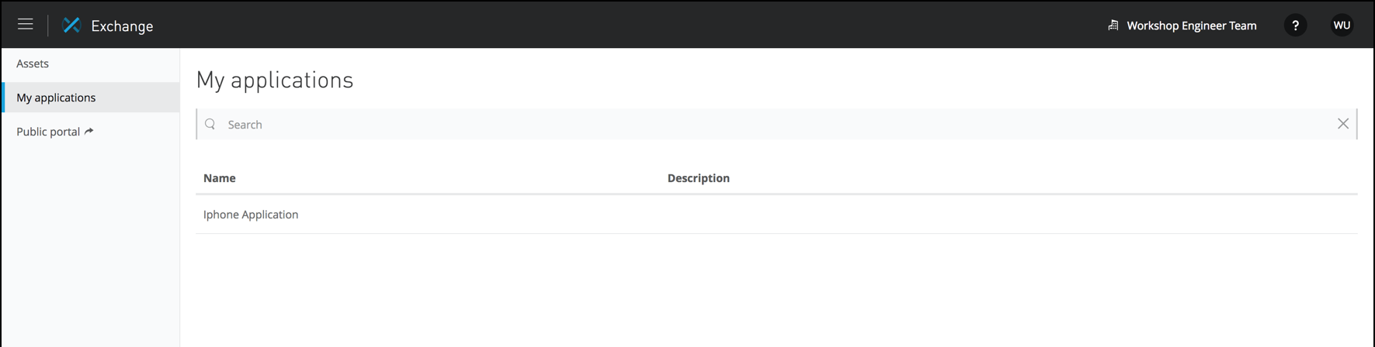Click the Name column header
Image resolution: width=1375 pixels, height=347 pixels.
pyautogui.click(x=220, y=178)
